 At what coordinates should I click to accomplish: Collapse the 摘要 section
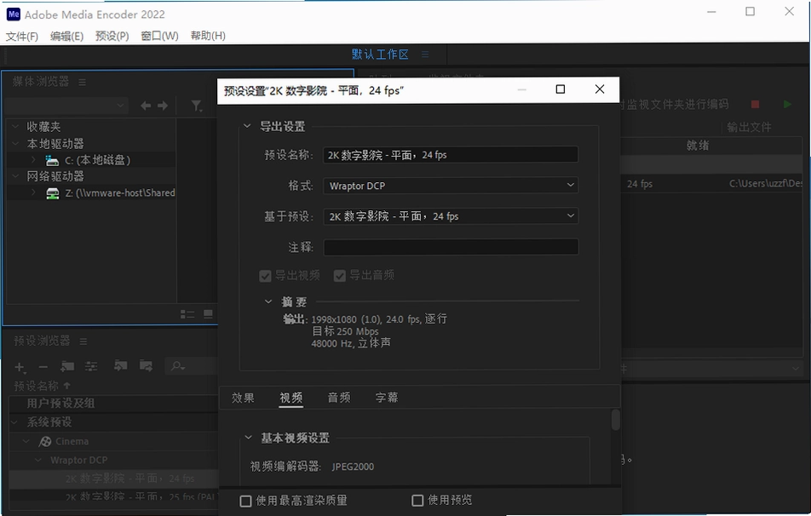click(x=267, y=301)
